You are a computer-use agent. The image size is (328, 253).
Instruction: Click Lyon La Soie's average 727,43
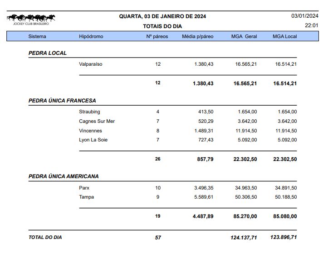[x=206, y=140]
